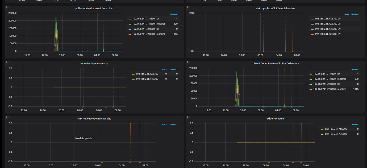The width and height of the screenshot is (367, 168).
Task: Toggle visibility of 192.168.241.71:8300 - kv series
Action: [146, 19]
